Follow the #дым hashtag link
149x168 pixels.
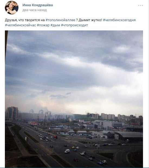pos(55,25)
